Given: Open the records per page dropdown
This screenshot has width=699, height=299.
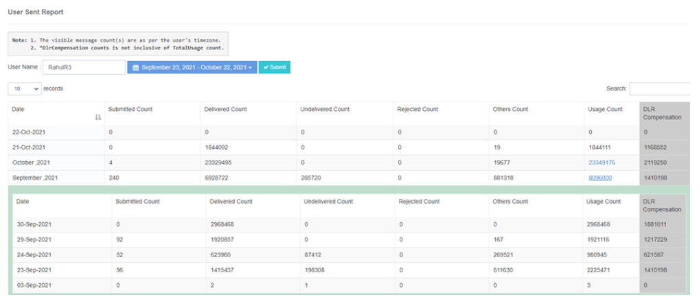Looking at the screenshot, I should pos(24,88).
